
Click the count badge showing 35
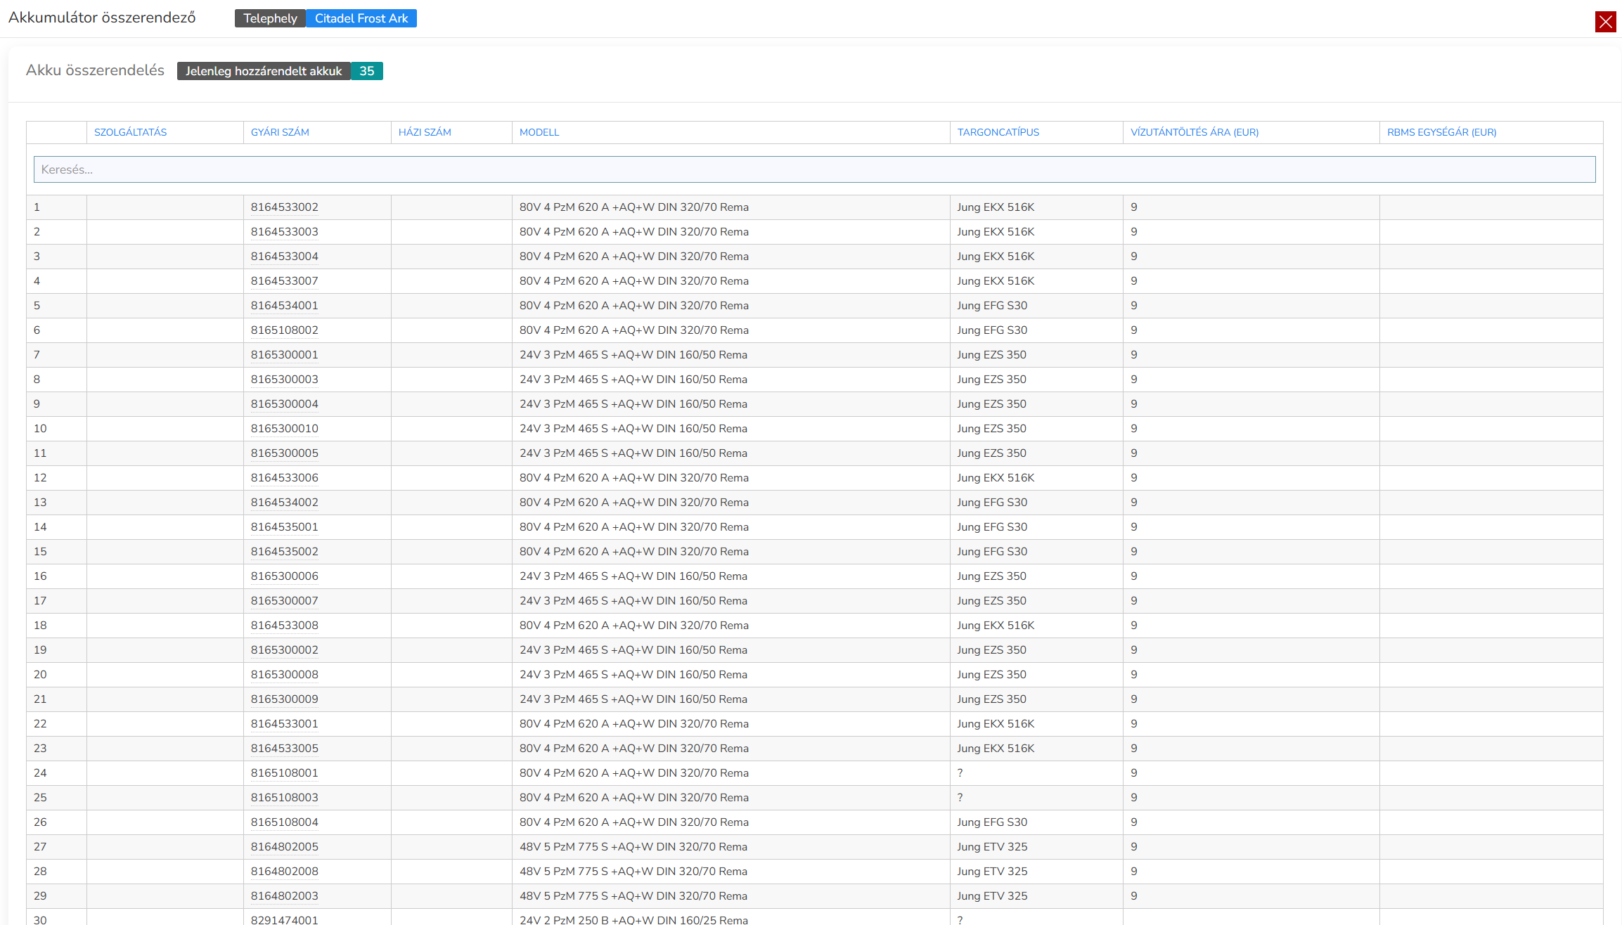click(x=366, y=71)
